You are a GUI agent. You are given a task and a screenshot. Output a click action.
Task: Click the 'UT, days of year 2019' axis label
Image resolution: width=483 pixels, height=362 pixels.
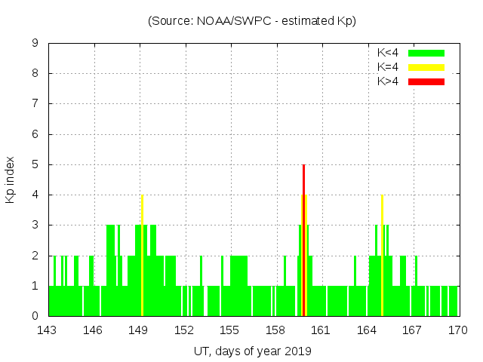(x=252, y=351)
